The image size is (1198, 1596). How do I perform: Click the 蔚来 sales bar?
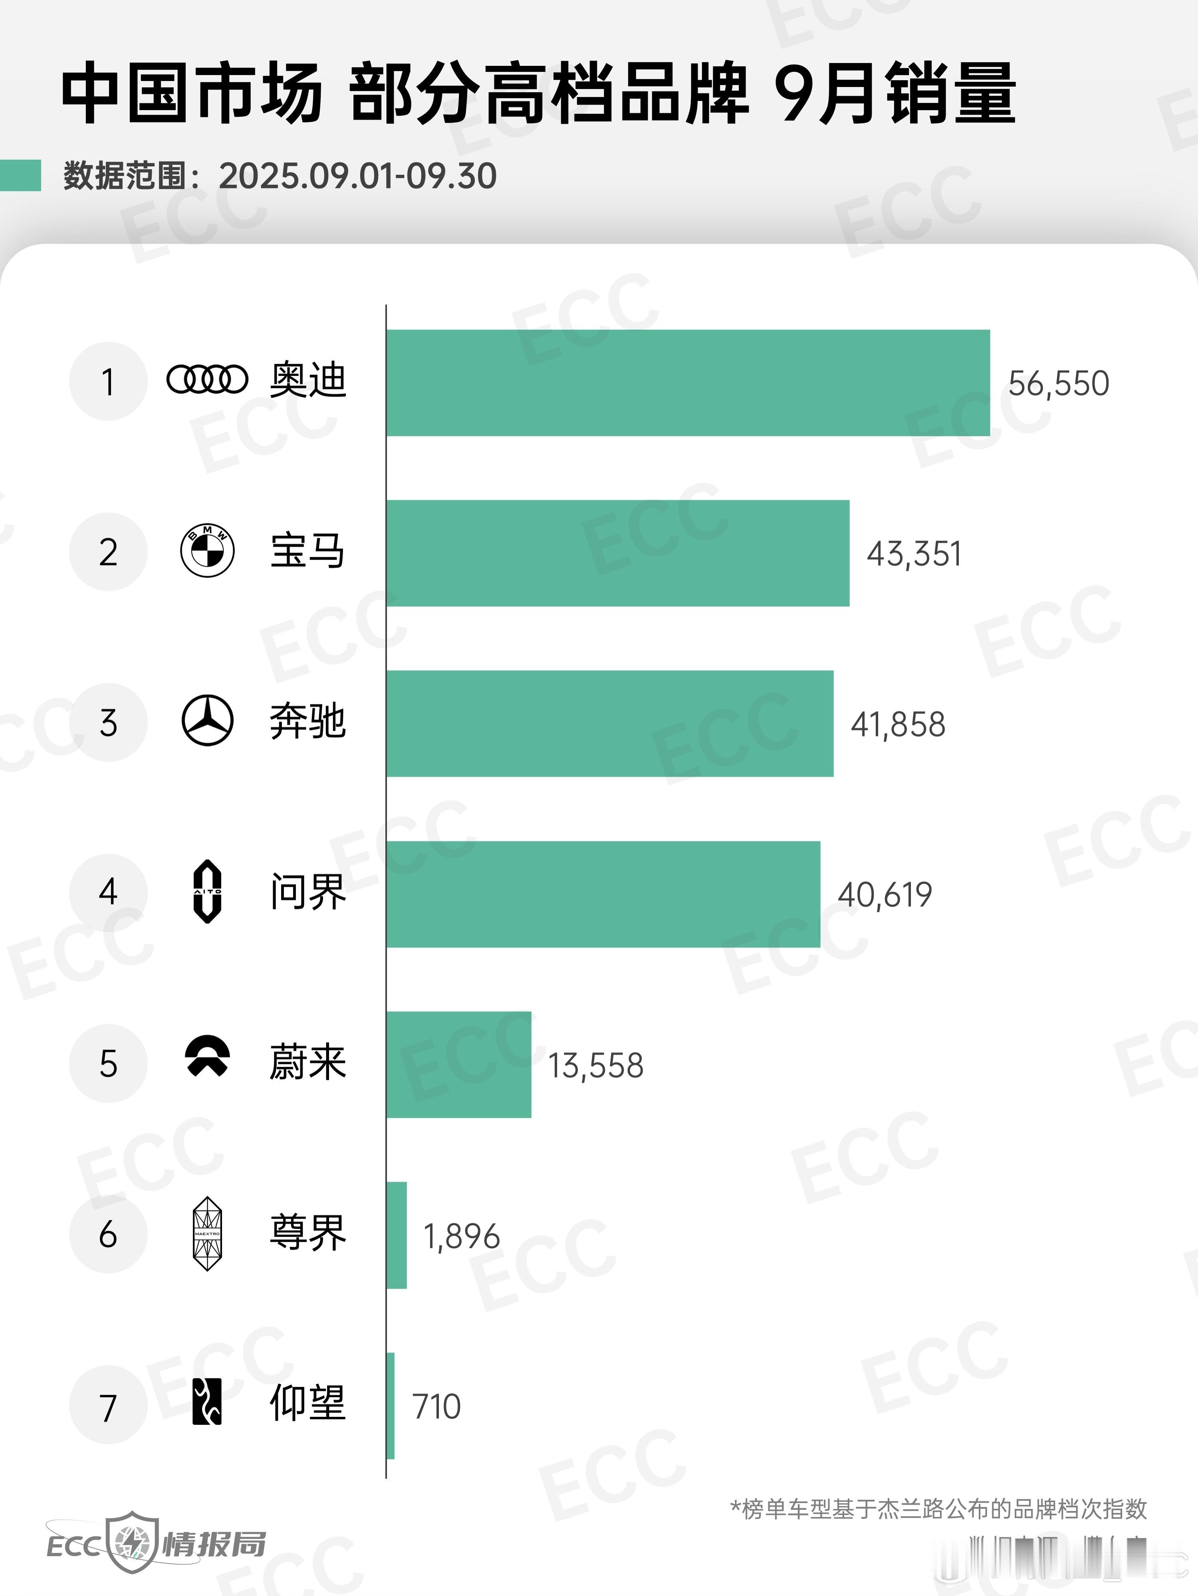click(458, 1065)
